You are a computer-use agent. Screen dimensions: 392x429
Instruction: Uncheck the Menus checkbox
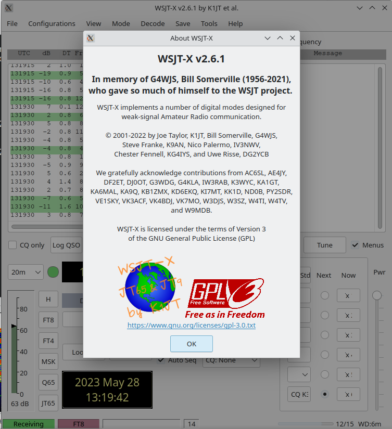(x=355, y=245)
